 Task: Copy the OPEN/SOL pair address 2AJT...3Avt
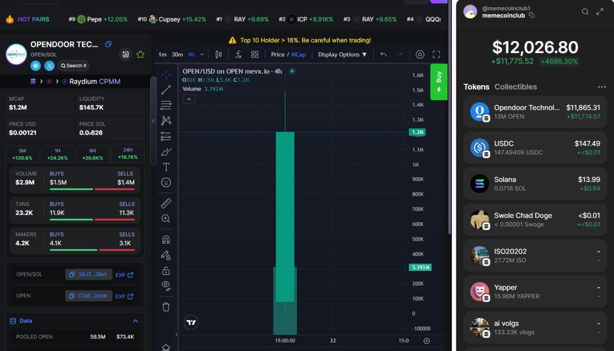click(89, 274)
